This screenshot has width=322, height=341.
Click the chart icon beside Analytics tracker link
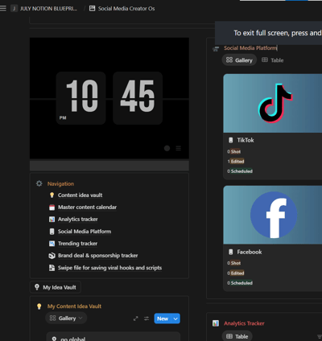coord(52,220)
